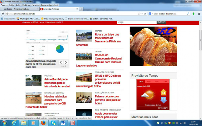Image resolution: width=202 pixels, height=126 pixels.
Task: Click analytics chart slideshow image
Action: (x=47, y=44)
